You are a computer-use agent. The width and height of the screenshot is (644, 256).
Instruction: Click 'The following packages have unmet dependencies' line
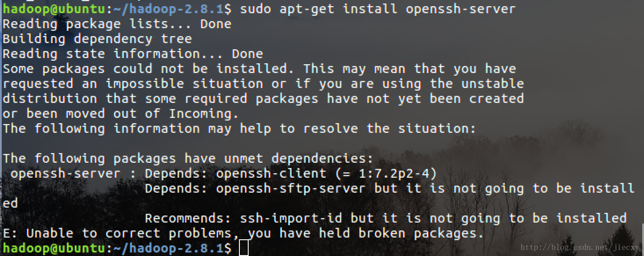tap(188, 158)
